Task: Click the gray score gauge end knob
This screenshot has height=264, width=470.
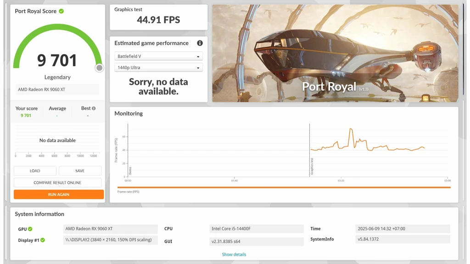Action: pos(99,68)
